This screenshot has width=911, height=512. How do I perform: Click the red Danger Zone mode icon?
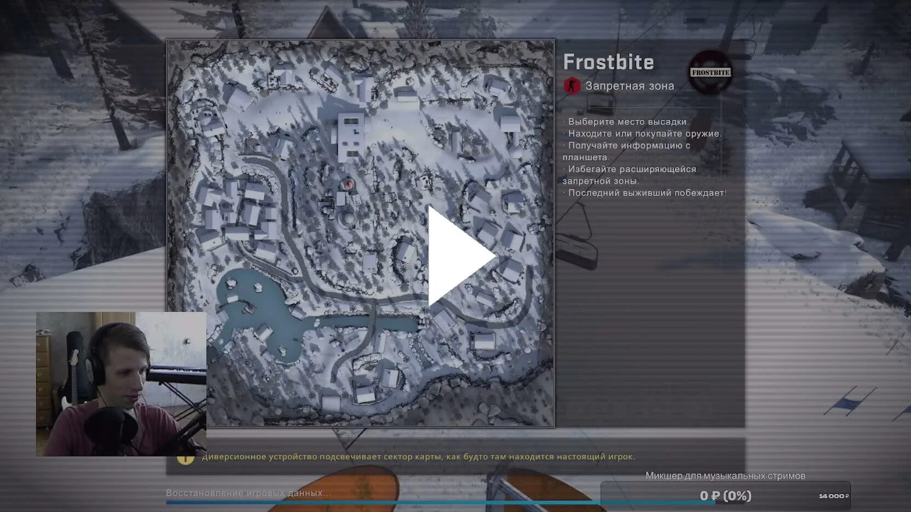tap(572, 86)
